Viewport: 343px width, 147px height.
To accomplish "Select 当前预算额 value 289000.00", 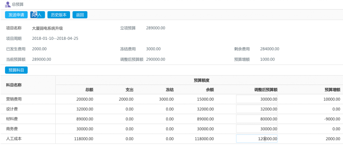I will tap(42, 59).
